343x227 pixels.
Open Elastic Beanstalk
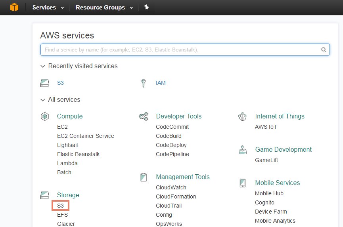coord(78,154)
